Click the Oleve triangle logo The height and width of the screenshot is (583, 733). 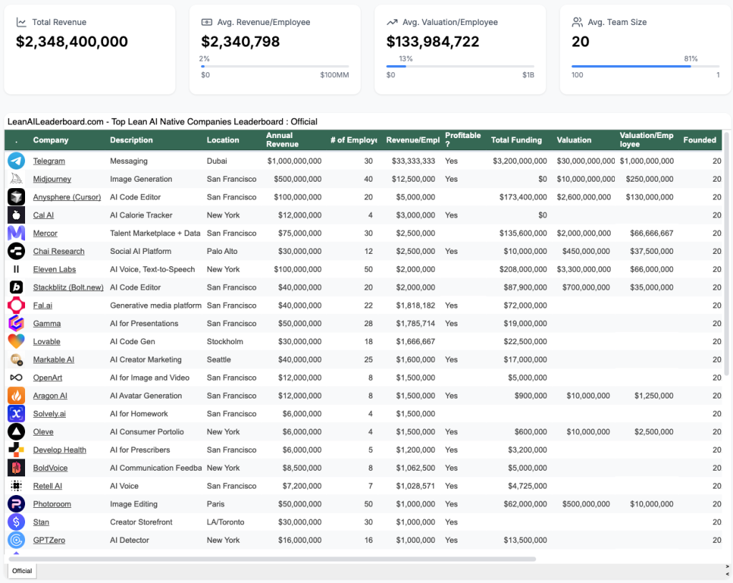pyautogui.click(x=16, y=431)
